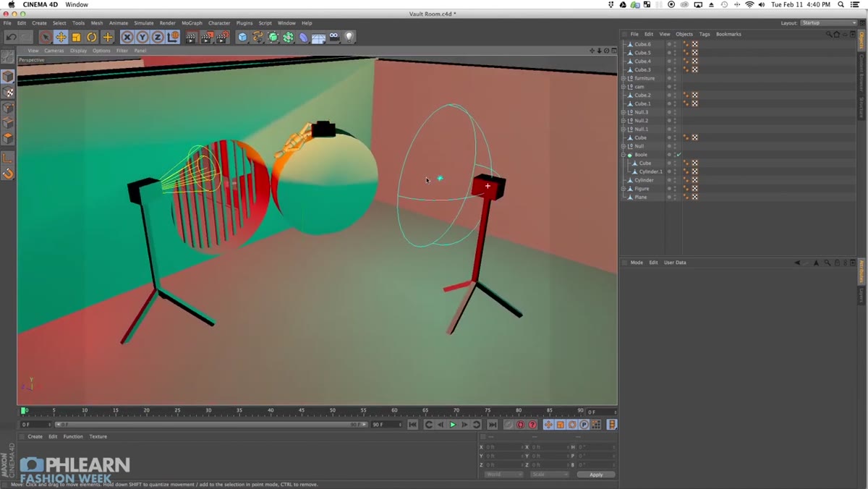Click the Undo arrow icon
The height and width of the screenshot is (489, 868).
point(12,37)
